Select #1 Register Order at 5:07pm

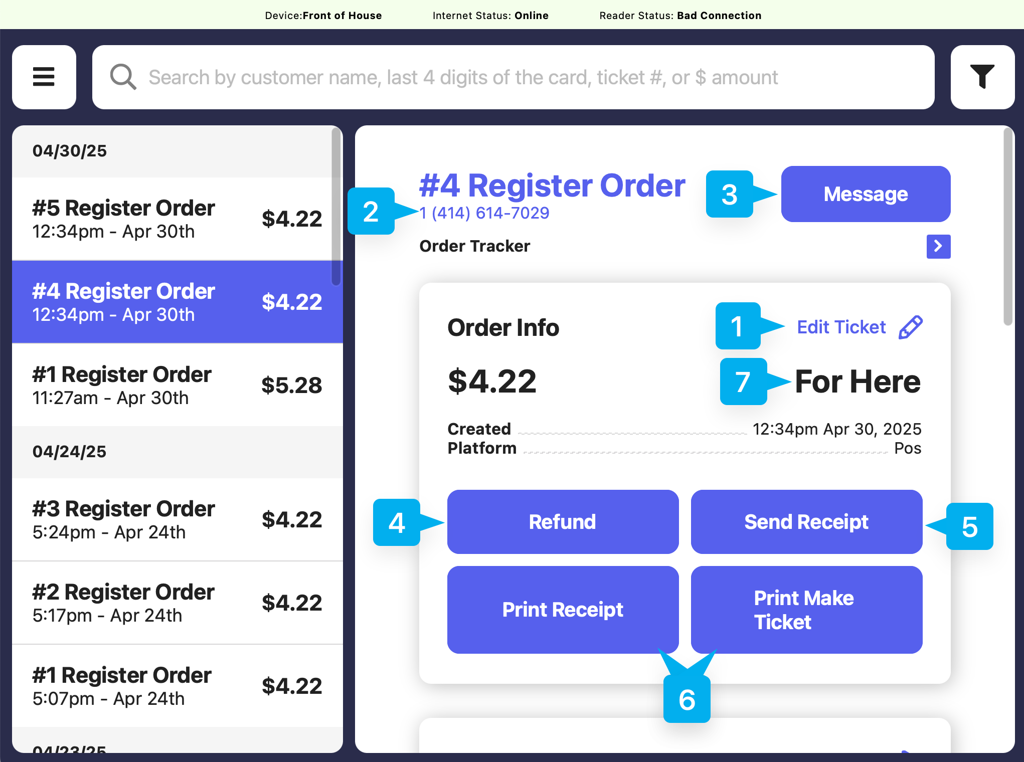177,686
